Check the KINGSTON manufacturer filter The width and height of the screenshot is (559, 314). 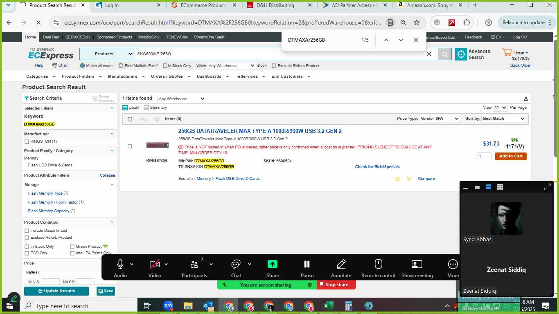(27, 141)
